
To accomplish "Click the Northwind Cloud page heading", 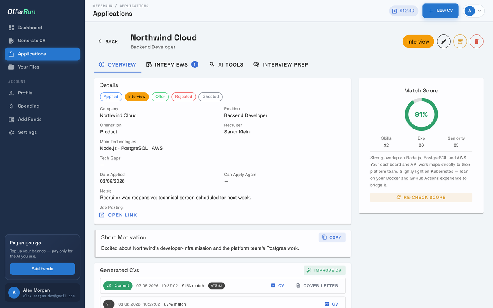I will [164, 38].
